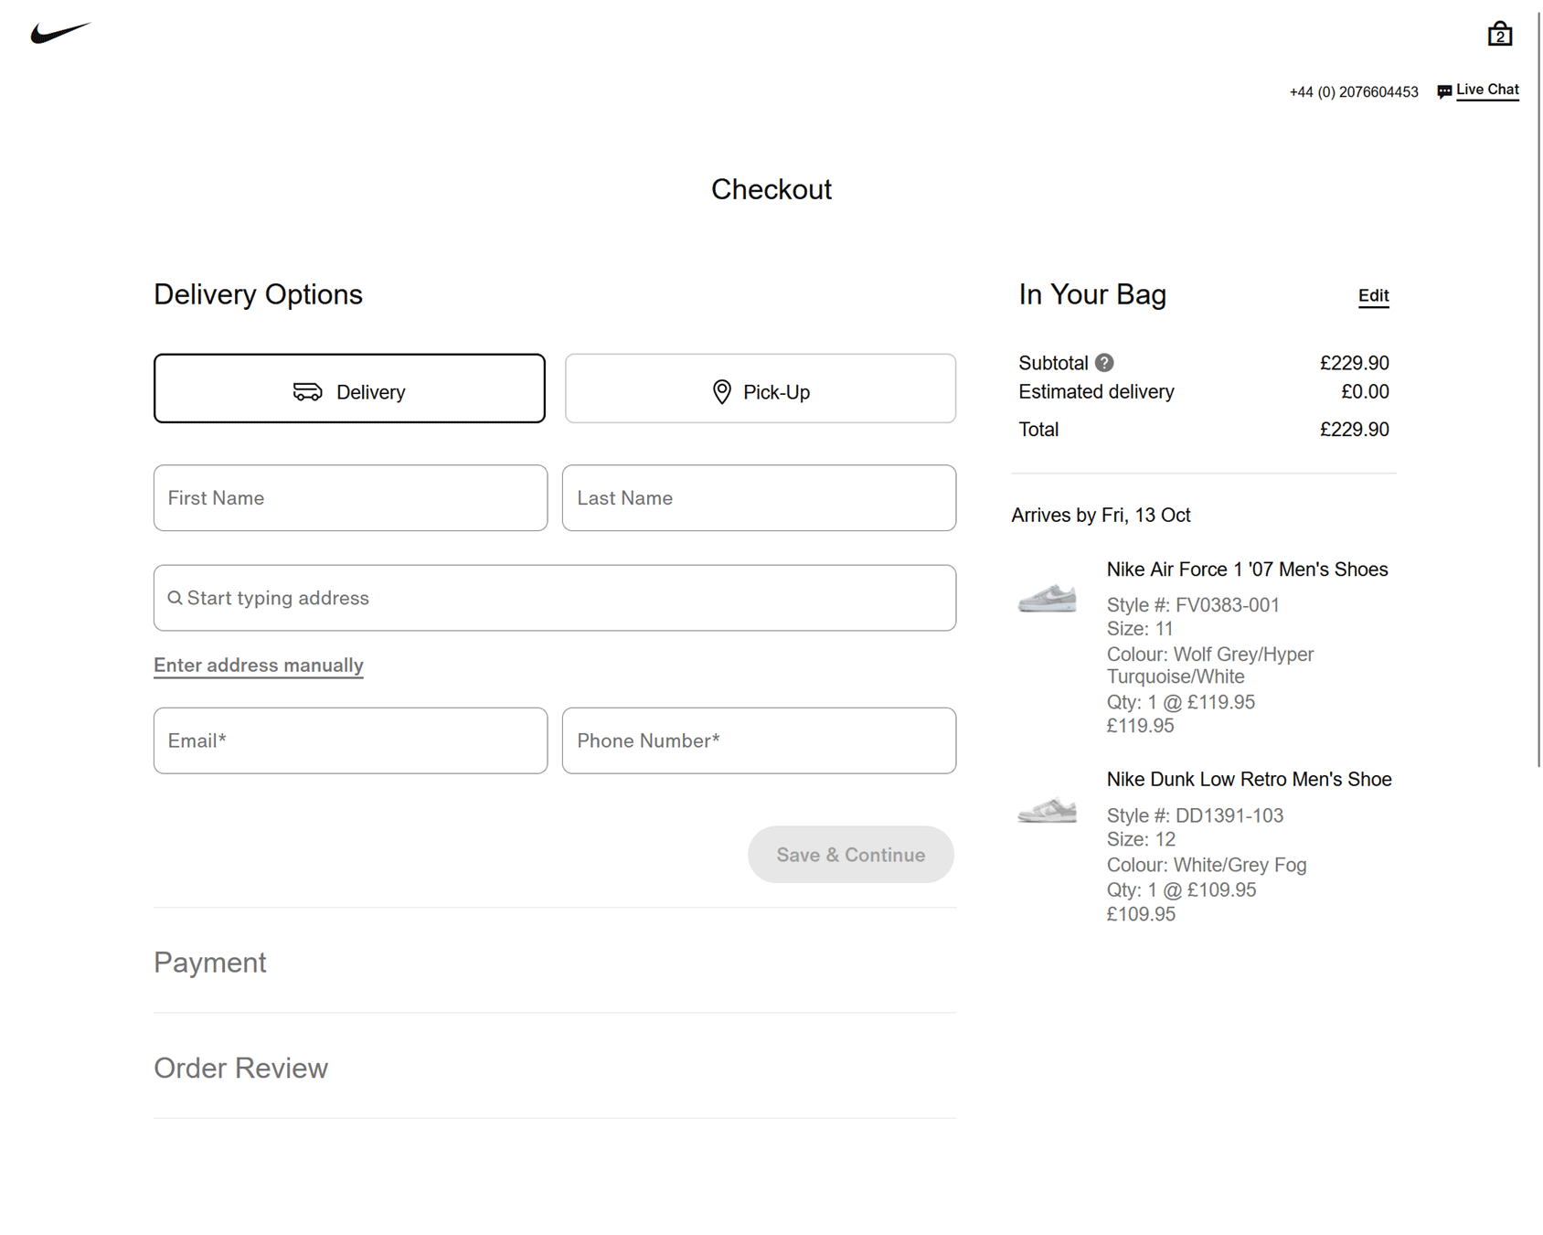Click the Total £229.90 amount
The width and height of the screenshot is (1543, 1235).
click(1354, 430)
